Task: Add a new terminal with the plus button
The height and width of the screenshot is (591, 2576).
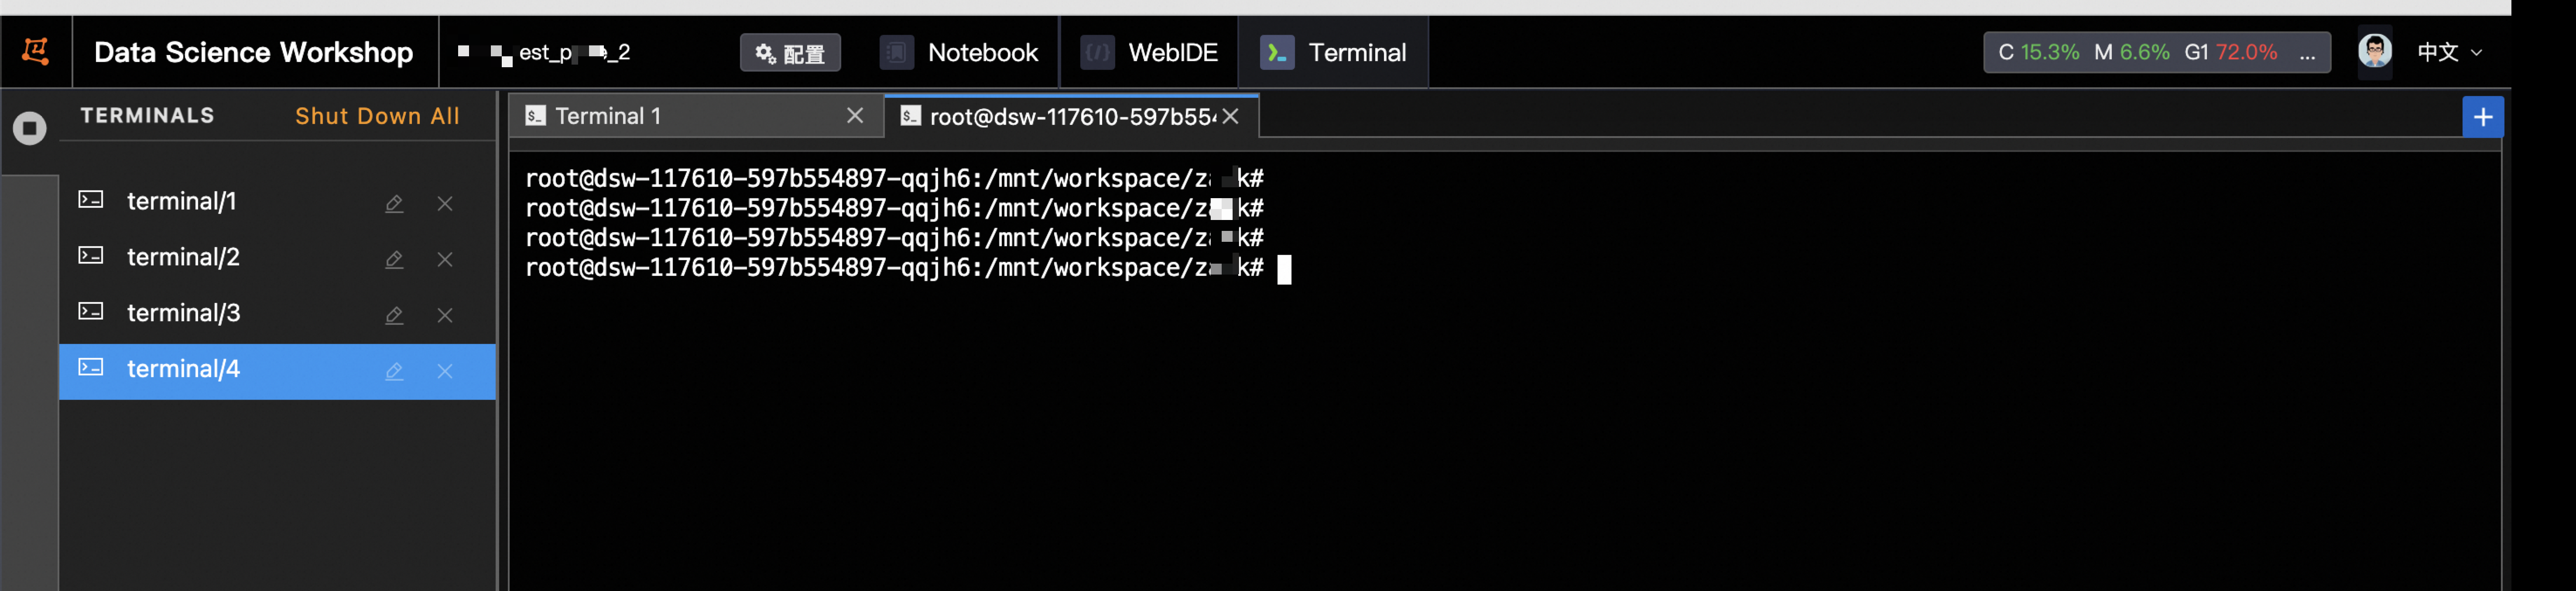Action: coord(2483,117)
